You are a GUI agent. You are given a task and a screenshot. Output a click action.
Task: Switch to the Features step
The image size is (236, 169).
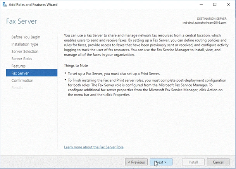coord(18,66)
